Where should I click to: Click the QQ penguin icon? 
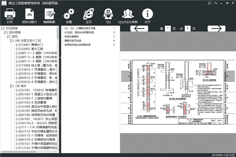pyautogui.click(x=108, y=14)
